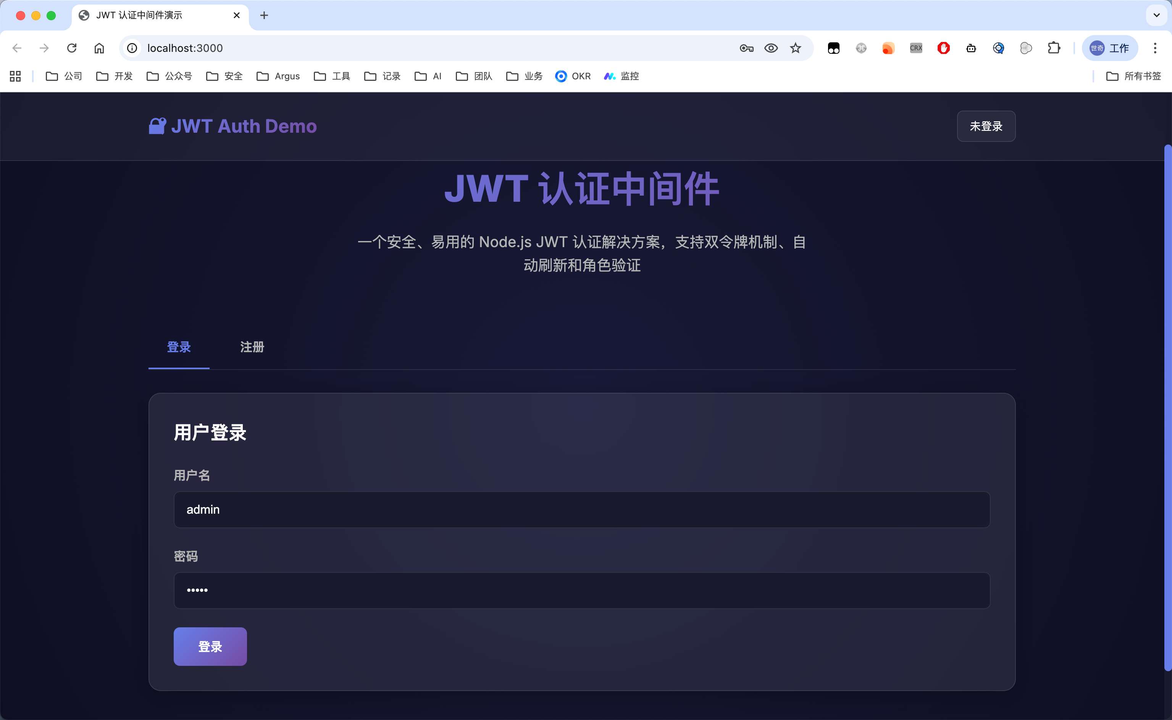The image size is (1172, 720).
Task: Expand the 所有书签 bookmarks folder
Action: (x=1133, y=76)
